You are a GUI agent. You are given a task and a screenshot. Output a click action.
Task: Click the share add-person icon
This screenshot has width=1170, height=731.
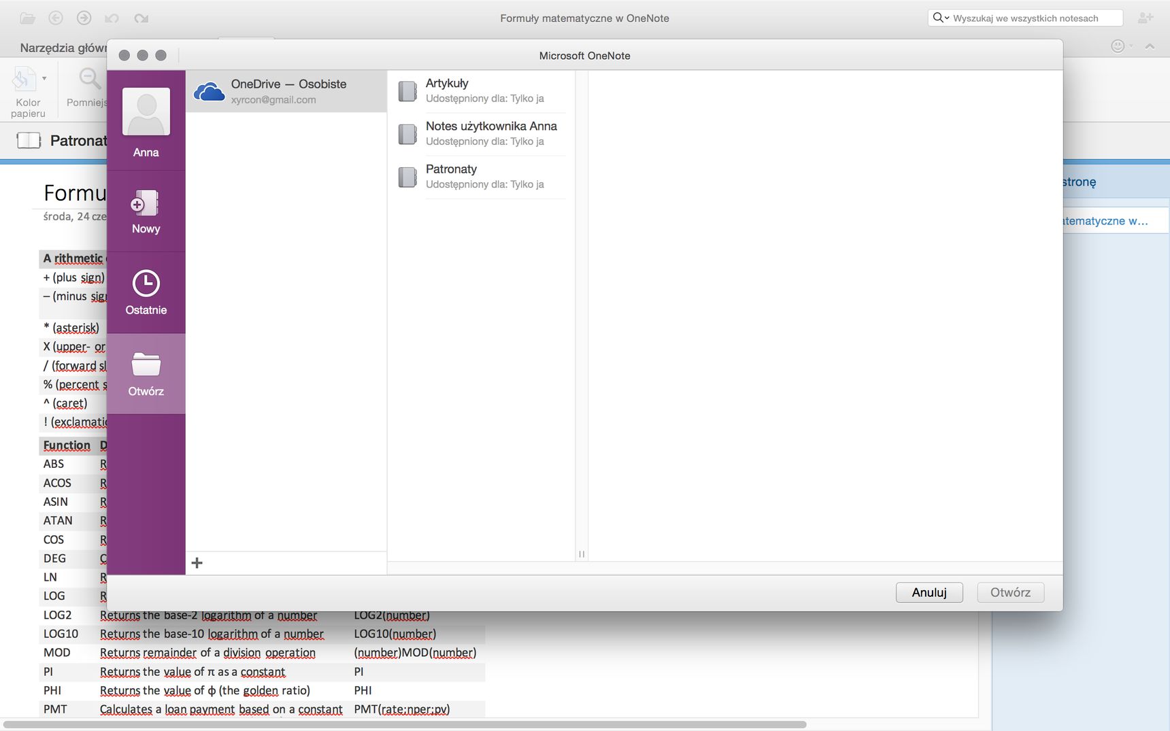click(x=1146, y=18)
